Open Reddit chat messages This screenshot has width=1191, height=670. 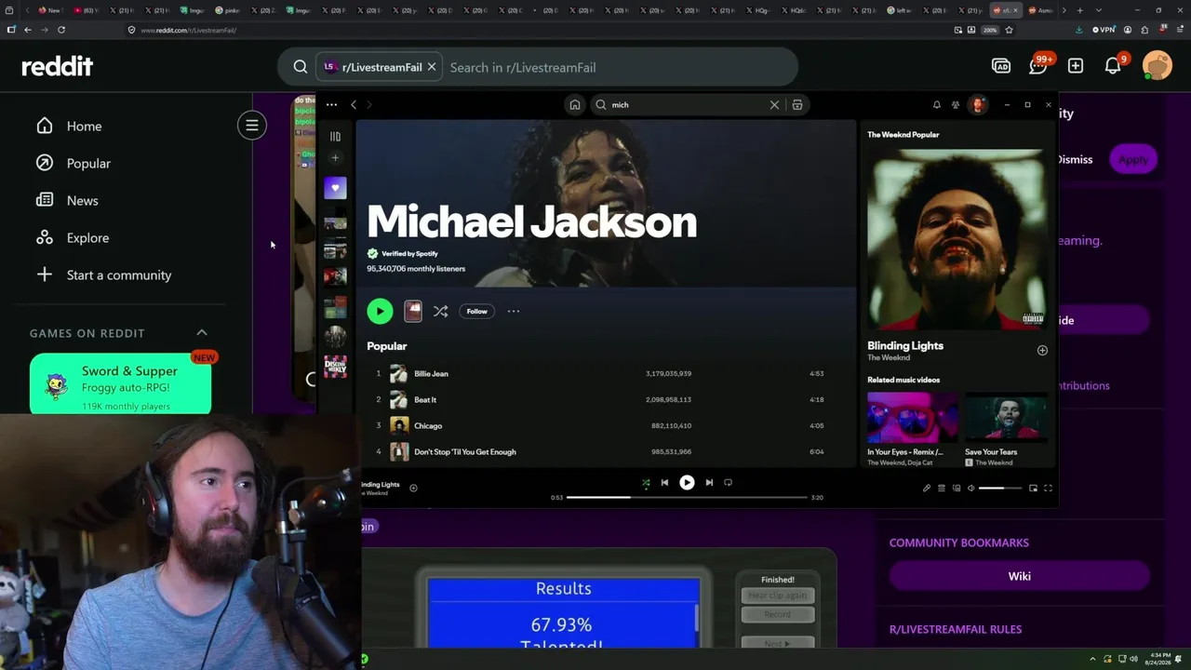pyautogui.click(x=1038, y=66)
